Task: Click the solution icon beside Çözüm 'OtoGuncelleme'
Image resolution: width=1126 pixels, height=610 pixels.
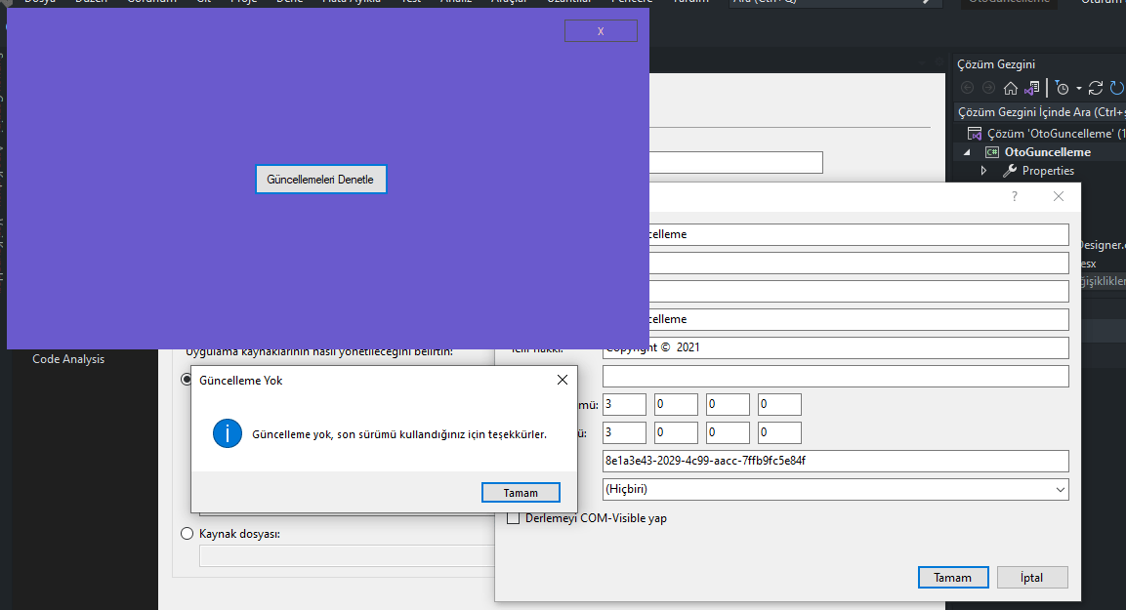Action: (975, 134)
